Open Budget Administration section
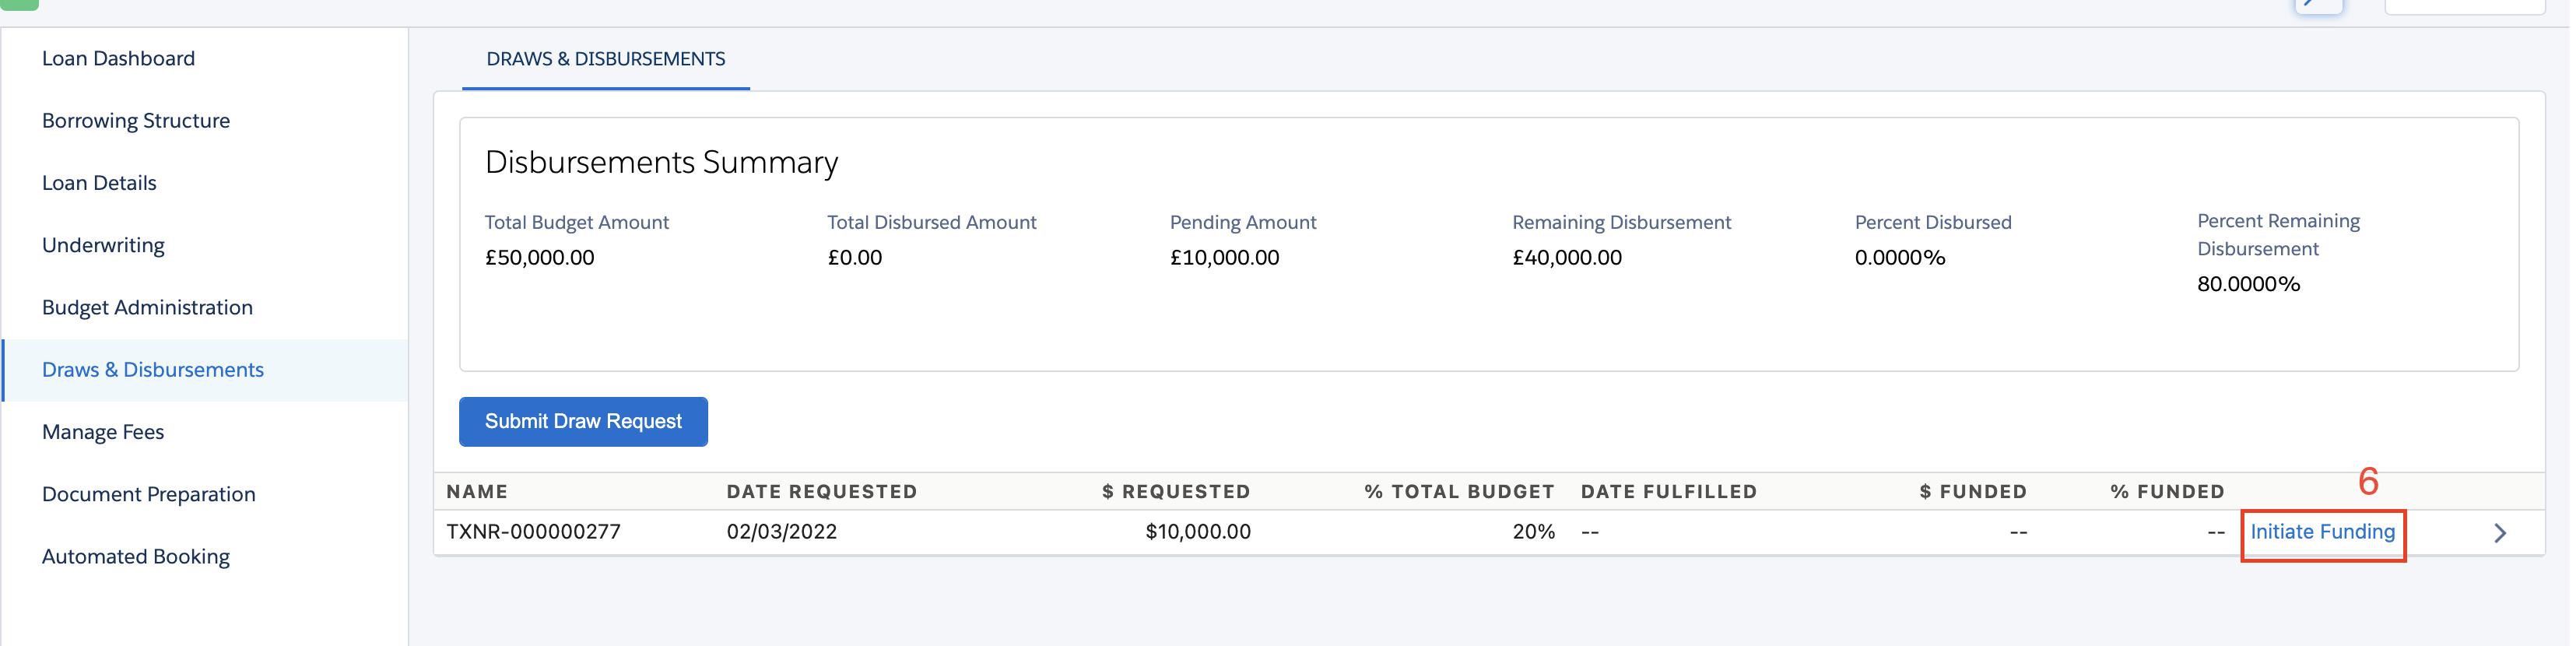This screenshot has height=646, width=2576. coord(147,307)
